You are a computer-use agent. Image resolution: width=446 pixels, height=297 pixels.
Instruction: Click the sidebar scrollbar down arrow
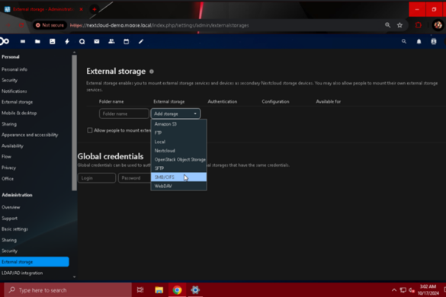74,277
